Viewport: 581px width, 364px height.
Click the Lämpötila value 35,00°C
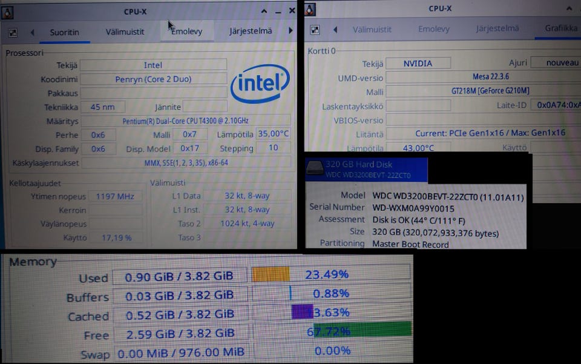274,134
